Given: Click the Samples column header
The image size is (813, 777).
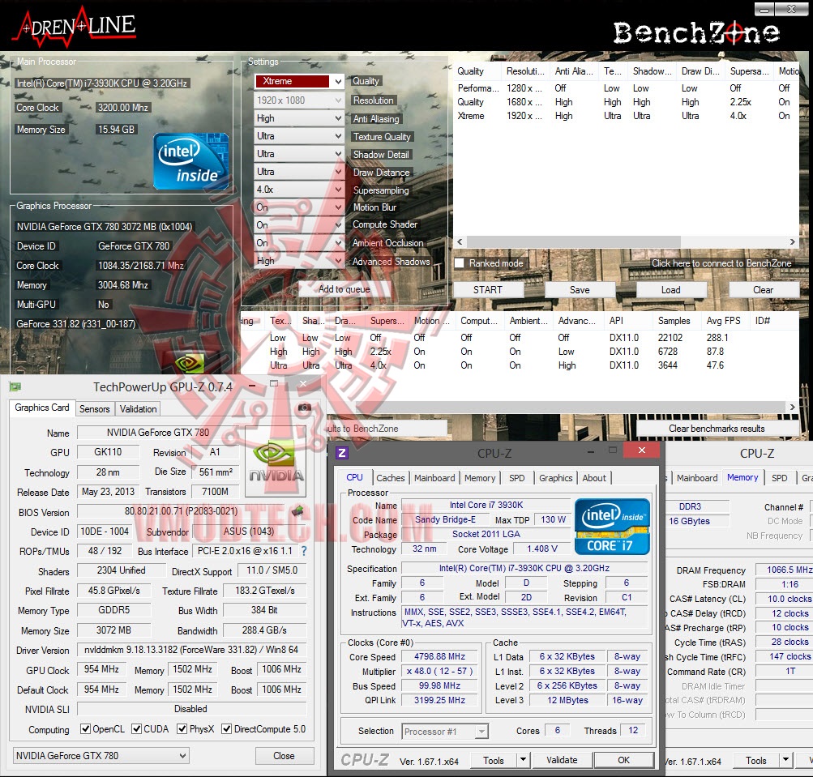Looking at the screenshot, I should (674, 321).
